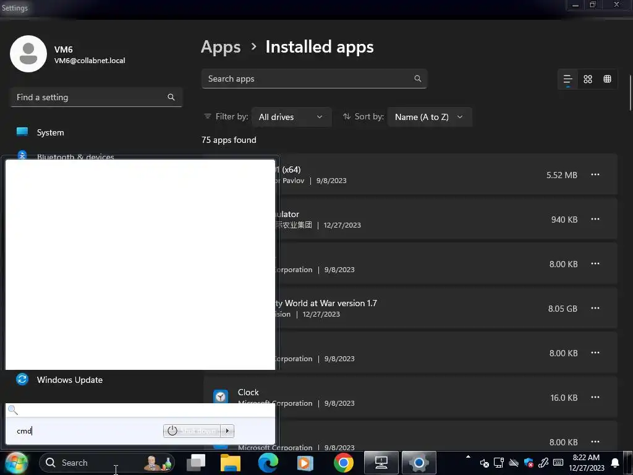The image size is (633, 475).
Task: Open Bluetooth & devices category
Action: (75, 156)
